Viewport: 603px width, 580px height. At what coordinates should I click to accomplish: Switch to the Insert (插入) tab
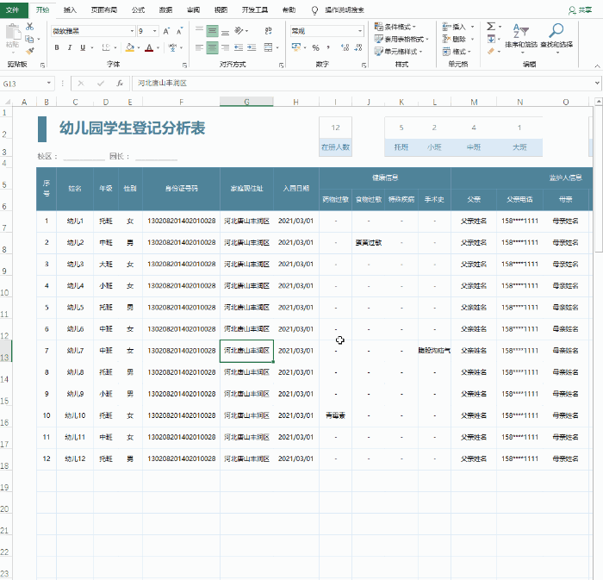pyautogui.click(x=70, y=10)
